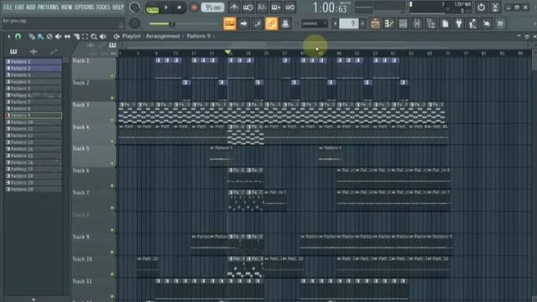
Task: Select the Delete tool in playlist toolbar
Action: (x=50, y=36)
